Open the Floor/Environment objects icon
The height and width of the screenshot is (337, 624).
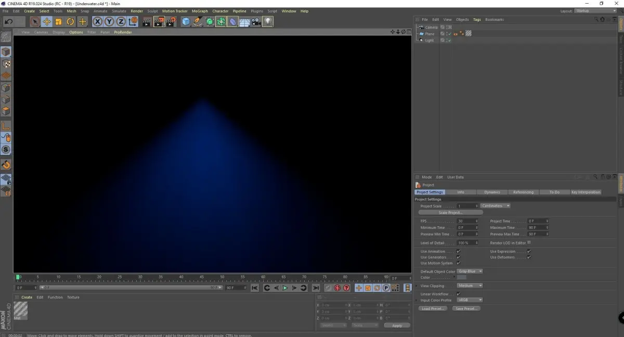(x=244, y=21)
